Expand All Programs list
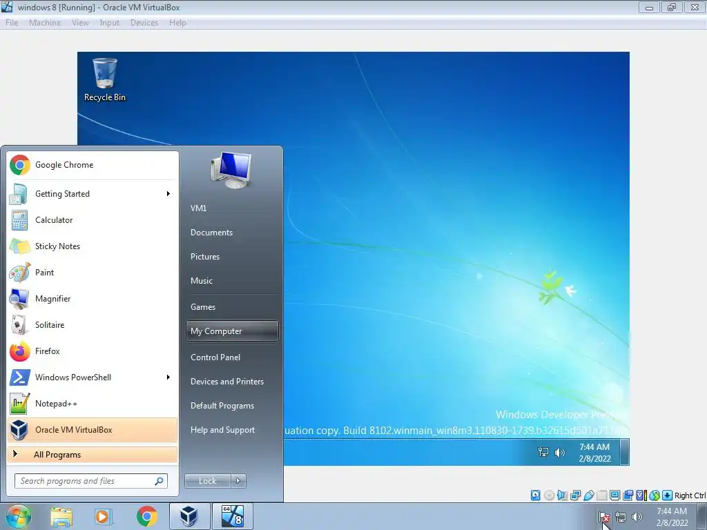 [93, 454]
